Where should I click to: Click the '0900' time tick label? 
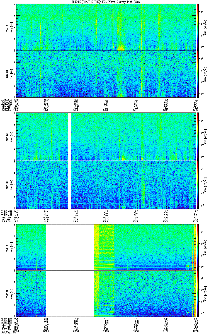[x=106, y=331]
